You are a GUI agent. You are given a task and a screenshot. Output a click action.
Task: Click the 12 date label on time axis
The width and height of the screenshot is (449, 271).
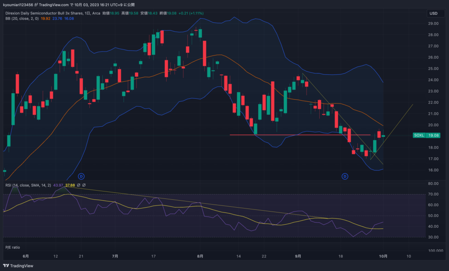click(x=56, y=256)
